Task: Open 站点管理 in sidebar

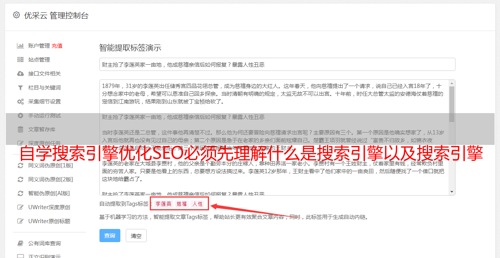Action: click(x=39, y=60)
